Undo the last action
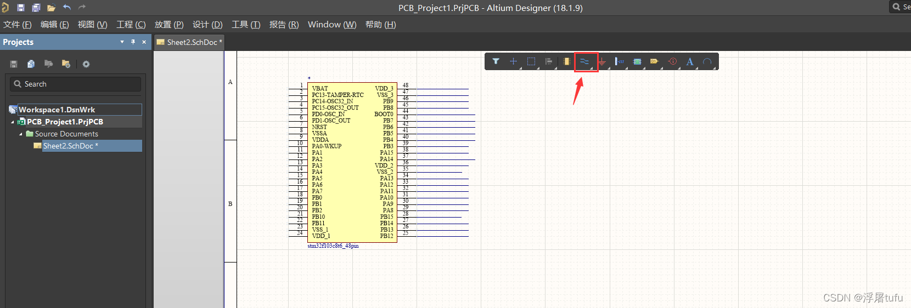This screenshot has height=308, width=911. (67, 8)
